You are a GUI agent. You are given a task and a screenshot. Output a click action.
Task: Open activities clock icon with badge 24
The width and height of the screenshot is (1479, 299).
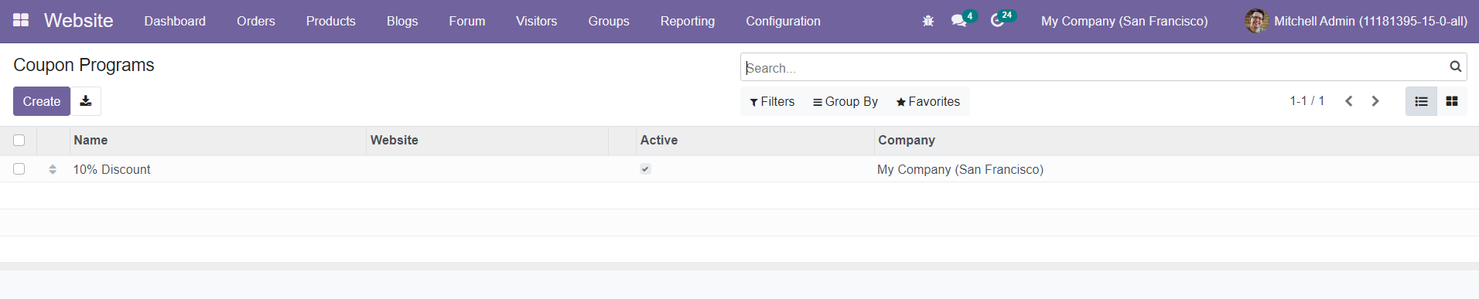click(1003, 19)
